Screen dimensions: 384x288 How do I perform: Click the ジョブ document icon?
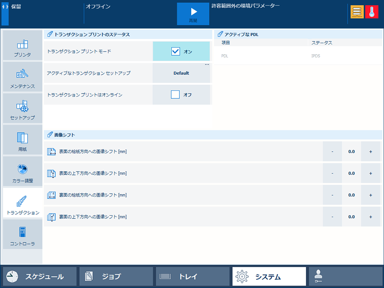click(x=89, y=277)
